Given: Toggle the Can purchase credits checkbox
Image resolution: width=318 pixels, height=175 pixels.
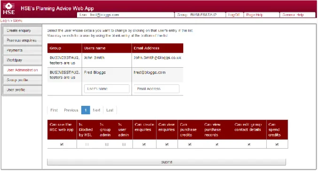Looking at the screenshot, I should pyautogui.click(x=190, y=144).
